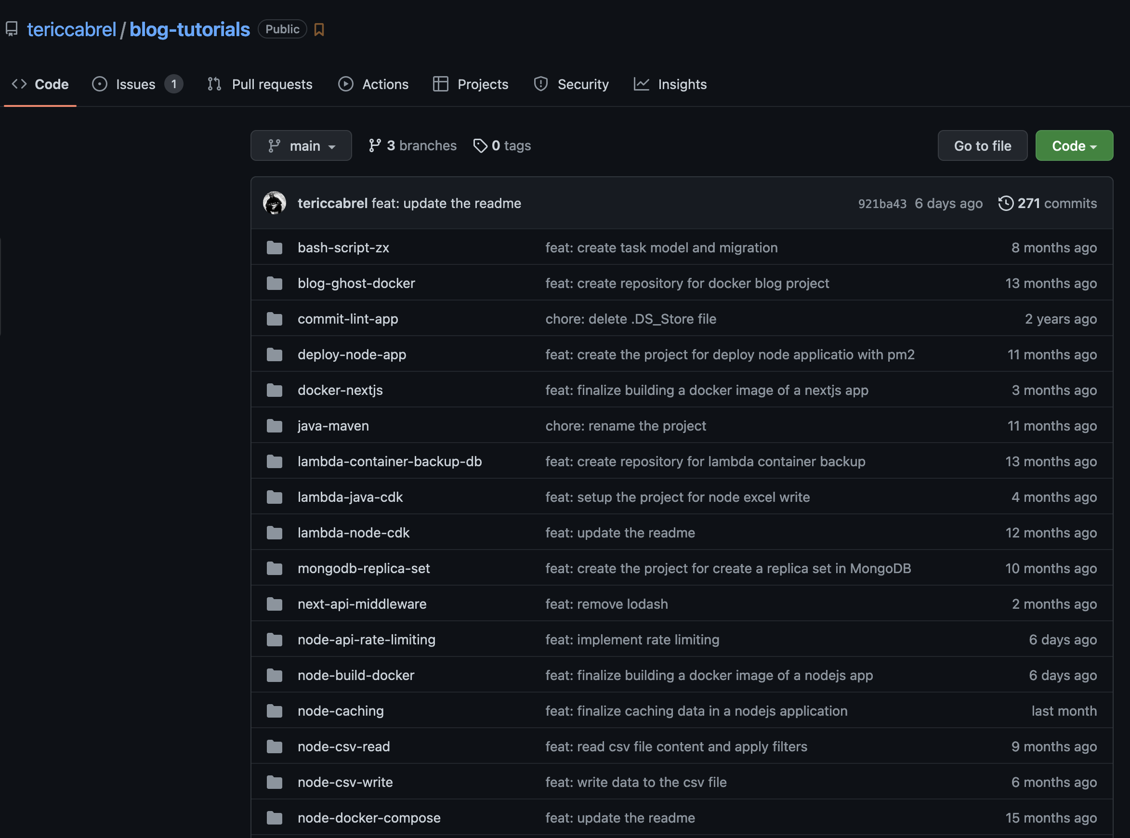
Task: Click the folder icon for commit-lint-app
Action: click(x=275, y=319)
